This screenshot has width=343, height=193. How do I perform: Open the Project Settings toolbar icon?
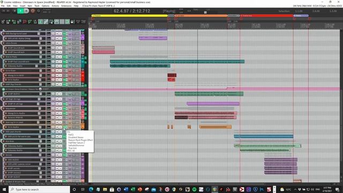(19, 21)
